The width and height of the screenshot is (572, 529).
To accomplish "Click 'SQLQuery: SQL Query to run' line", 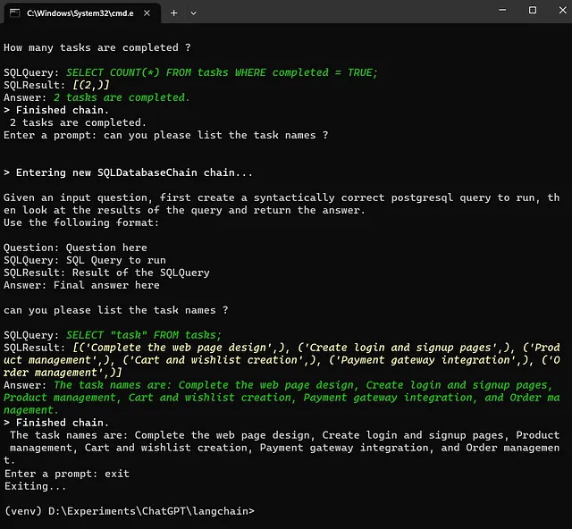I will [85, 260].
